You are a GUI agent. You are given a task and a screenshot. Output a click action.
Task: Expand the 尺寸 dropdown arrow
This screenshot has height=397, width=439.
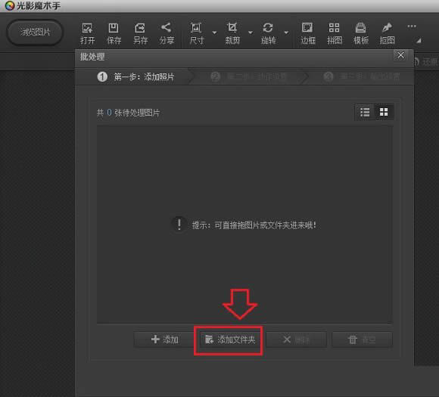tap(214, 33)
